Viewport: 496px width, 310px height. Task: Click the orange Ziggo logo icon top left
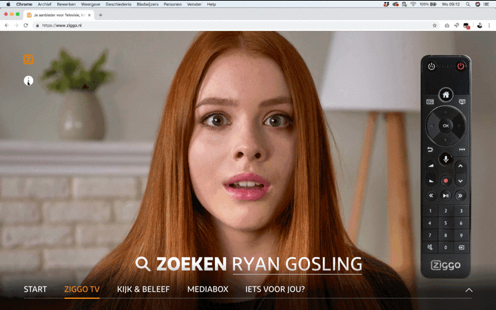coord(28,59)
